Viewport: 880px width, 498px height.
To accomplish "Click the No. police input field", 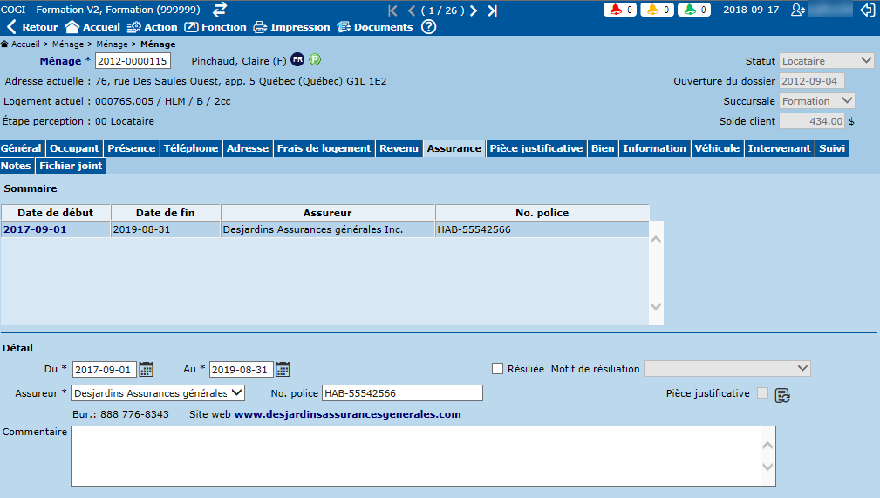I will coord(401,393).
